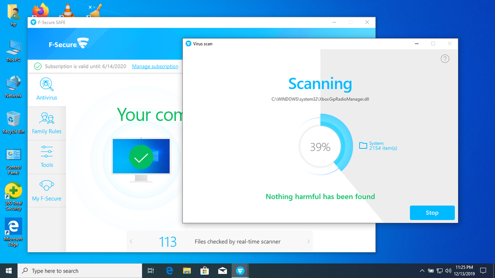The image size is (495, 278).
Task: Click the System folder icon in scan
Action: (363, 145)
